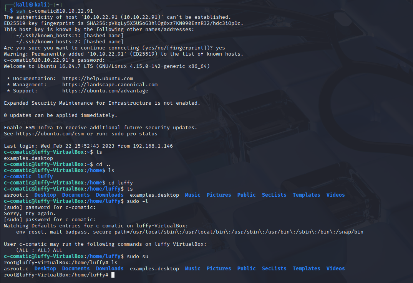Select the Public directory name
Image resolution: width=413 pixels, height=283 pixels.
[246, 194]
